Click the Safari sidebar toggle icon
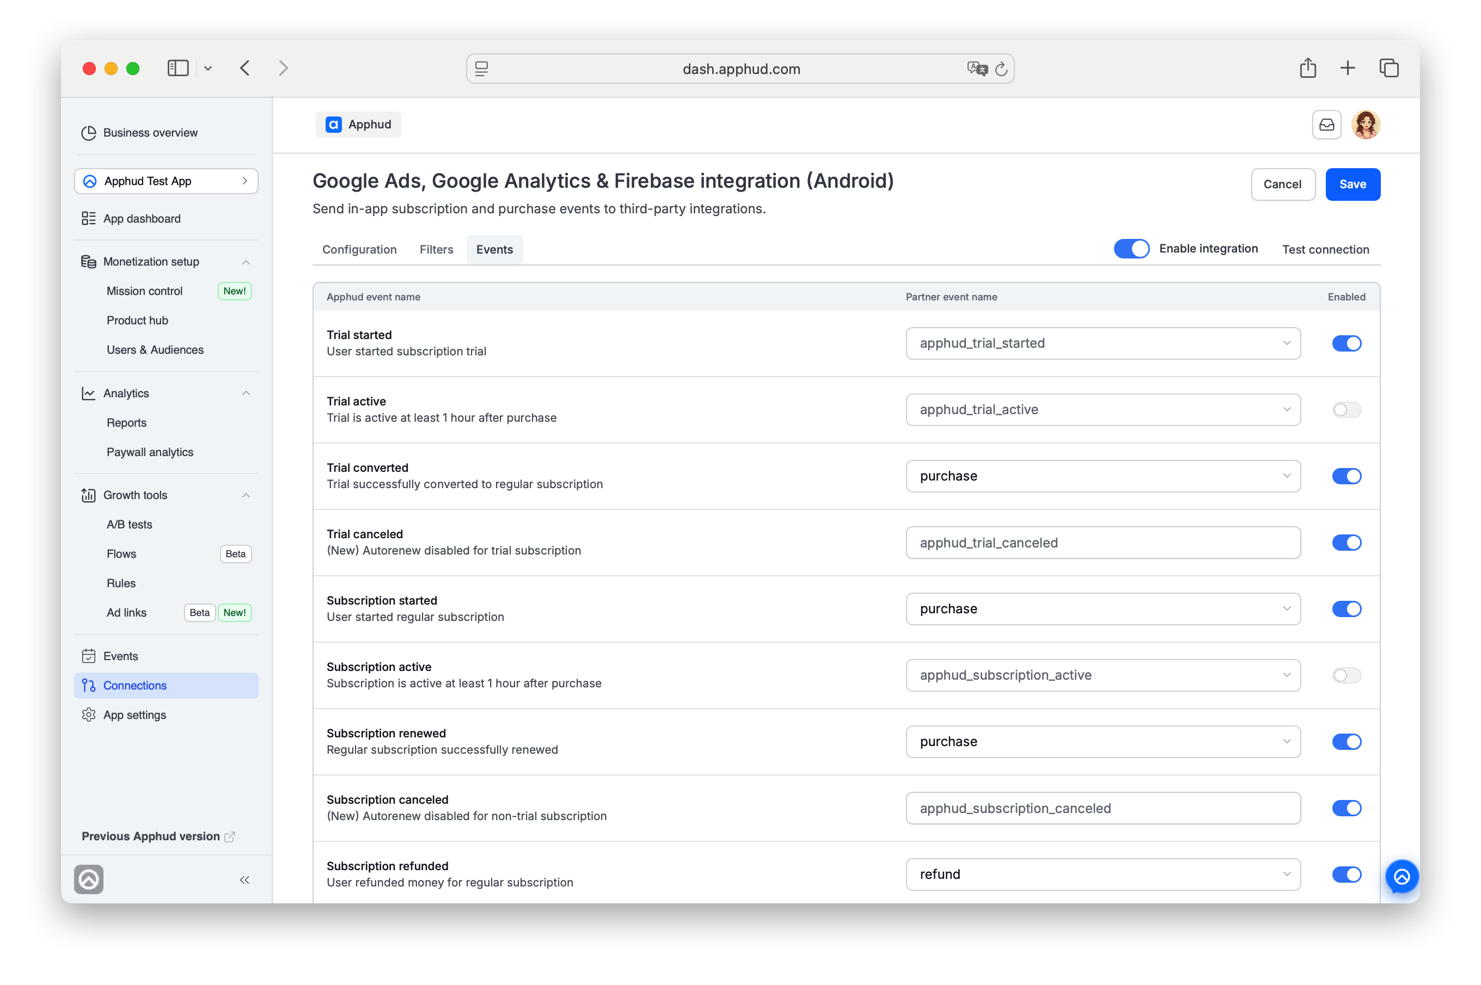This screenshot has height=985, width=1481. (178, 68)
